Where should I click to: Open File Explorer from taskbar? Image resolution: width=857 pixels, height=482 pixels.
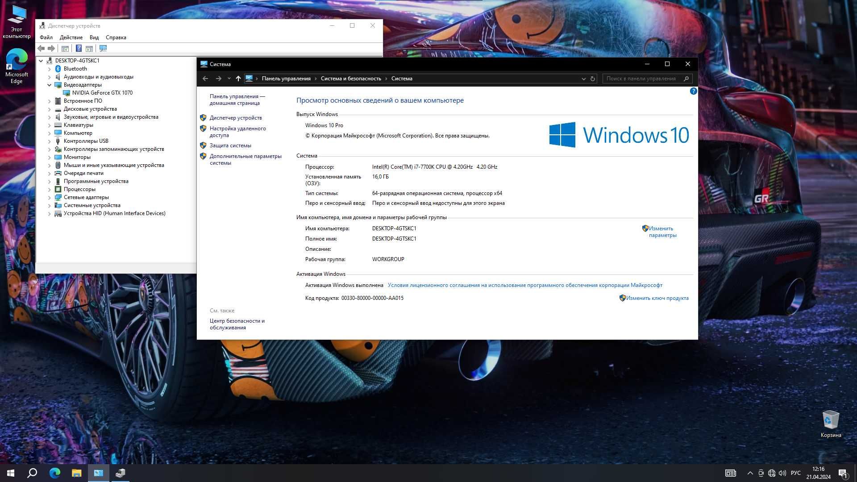click(77, 473)
